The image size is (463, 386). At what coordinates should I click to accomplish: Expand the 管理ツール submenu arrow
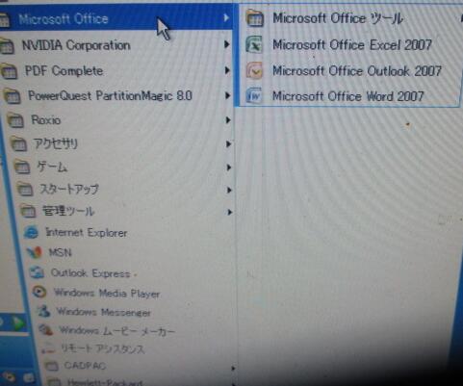coord(229,212)
